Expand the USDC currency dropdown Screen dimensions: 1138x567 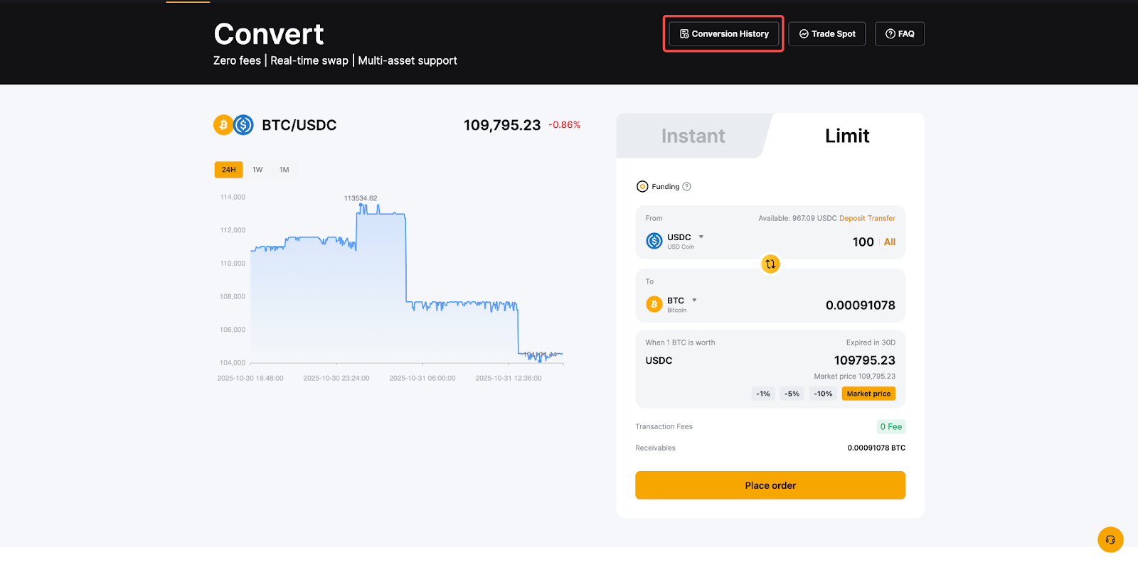click(701, 237)
